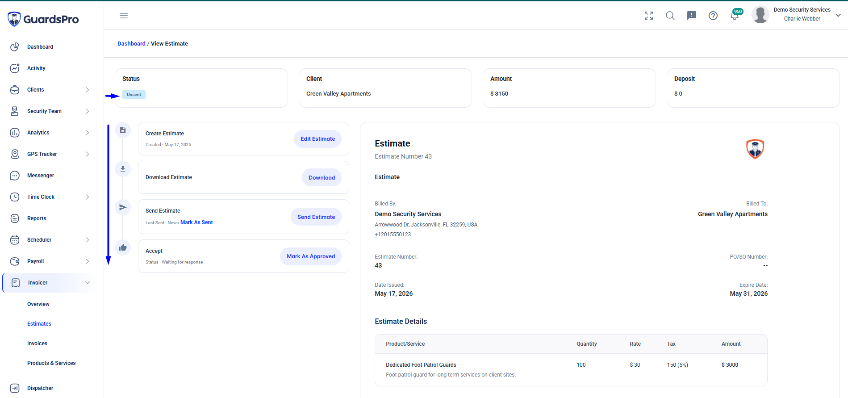This screenshot has width=848, height=398.
Task: Toggle the hamburger sidebar menu
Action: pyautogui.click(x=124, y=16)
